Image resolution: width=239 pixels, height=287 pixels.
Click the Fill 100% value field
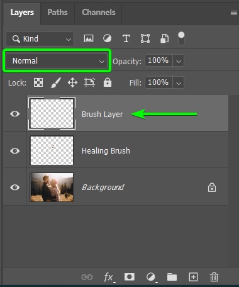pos(158,82)
